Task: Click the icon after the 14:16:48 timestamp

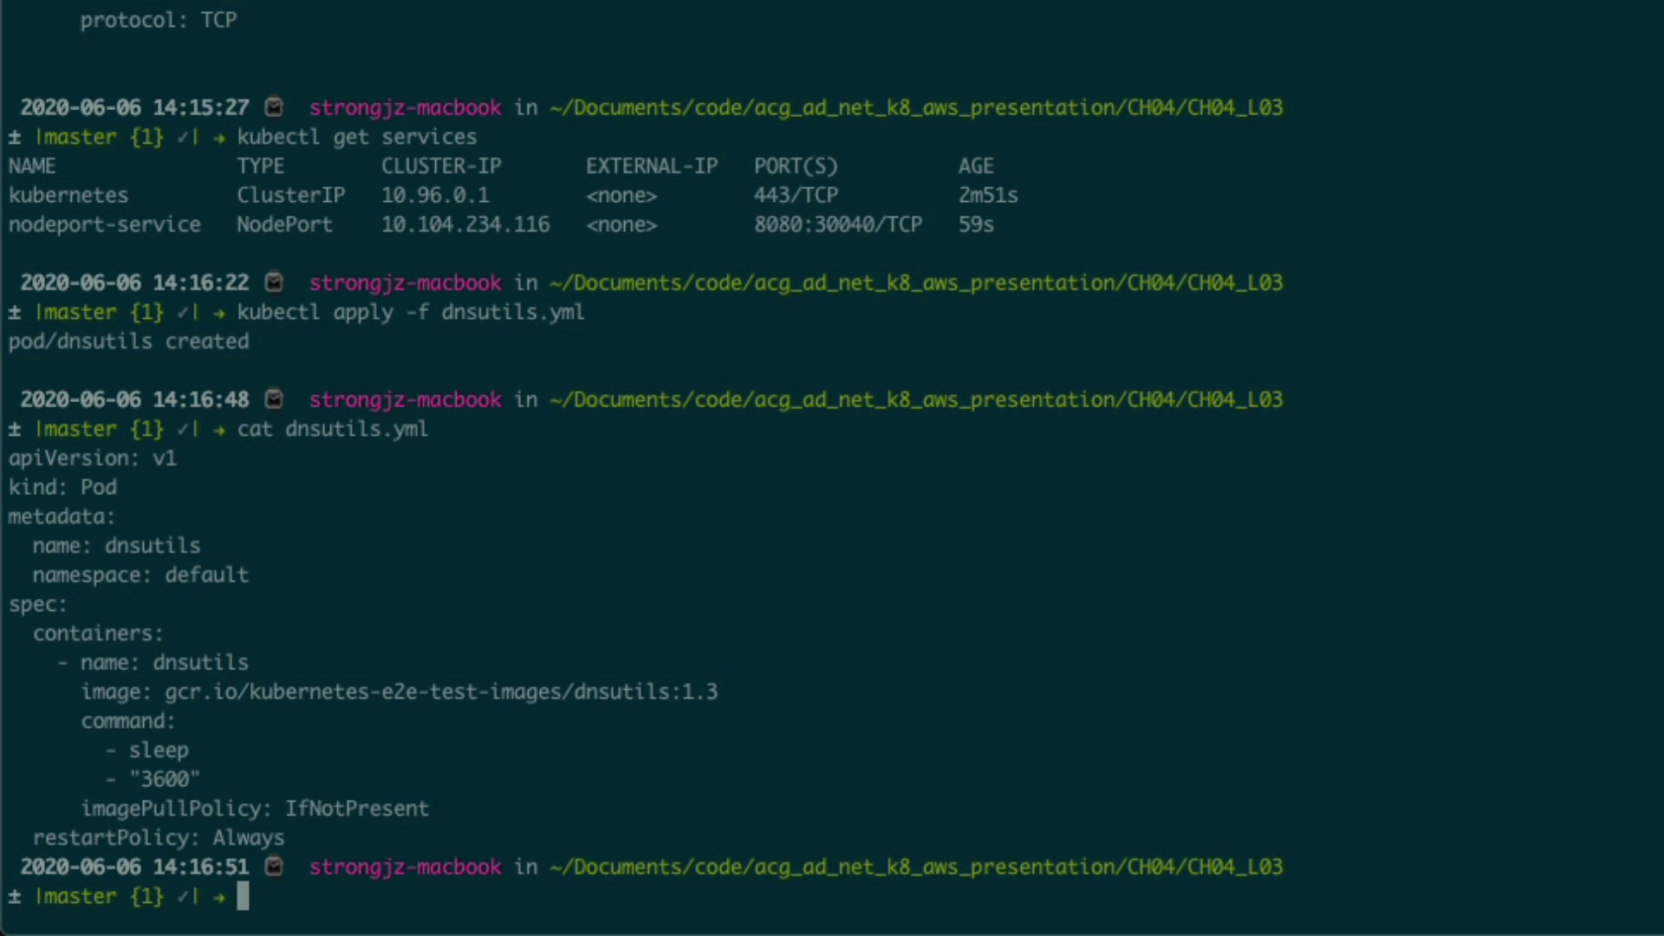Action: 274,400
